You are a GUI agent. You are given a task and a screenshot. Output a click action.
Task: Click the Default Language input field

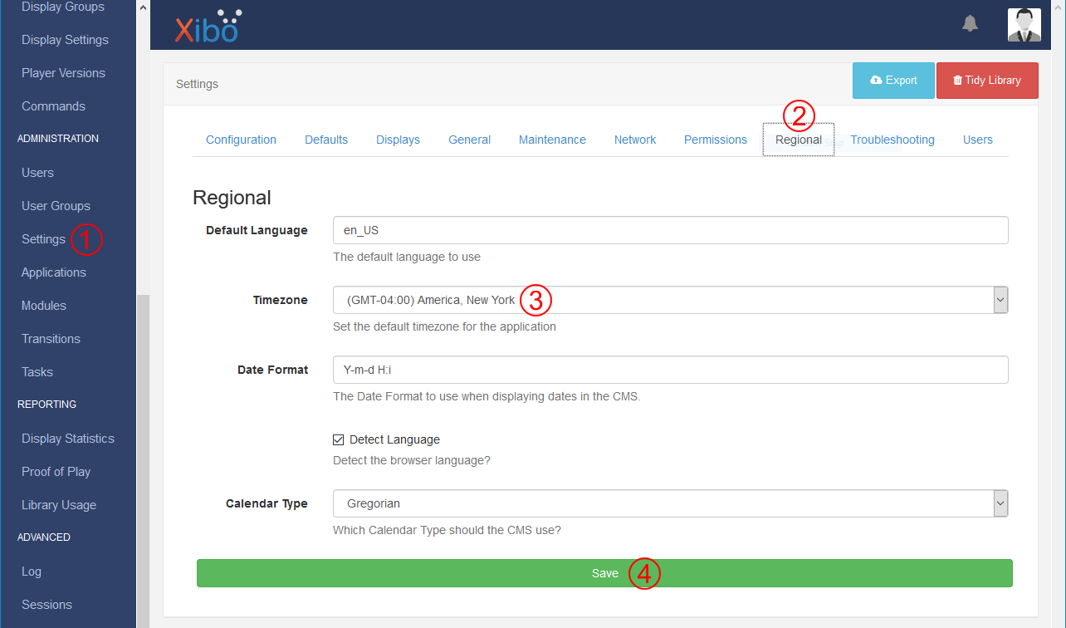point(671,230)
